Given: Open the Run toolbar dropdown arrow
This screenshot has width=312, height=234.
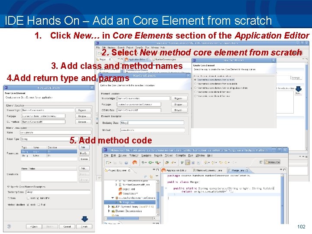Looking at the screenshot, I should [x=153, y=163].
